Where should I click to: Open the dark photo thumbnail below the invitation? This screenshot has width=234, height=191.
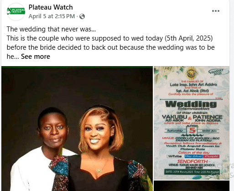(x=192, y=186)
